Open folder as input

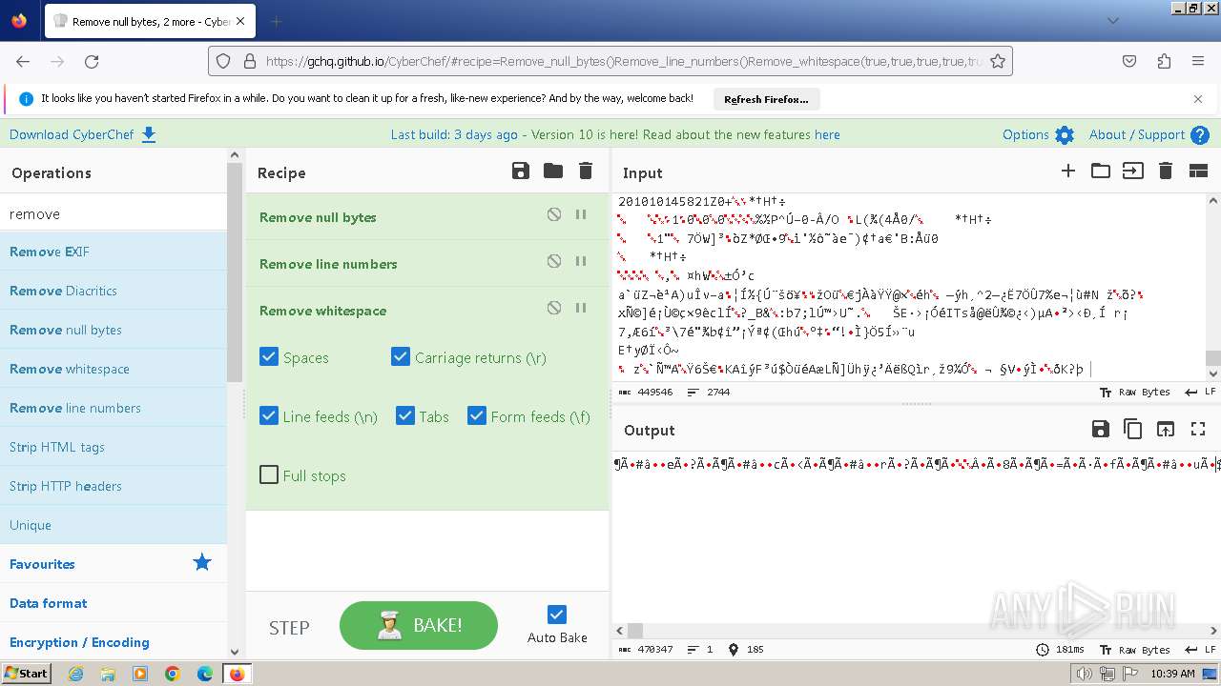coord(1101,171)
